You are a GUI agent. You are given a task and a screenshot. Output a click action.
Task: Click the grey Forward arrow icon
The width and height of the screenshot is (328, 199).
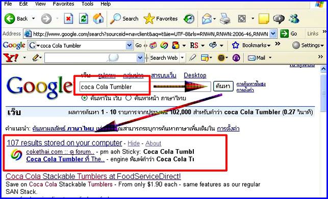pyautogui.click(x=46, y=19)
